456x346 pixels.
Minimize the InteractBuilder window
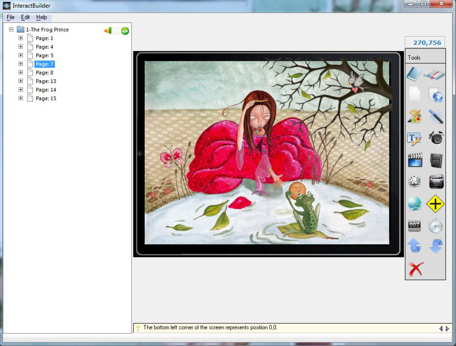pos(411,4)
